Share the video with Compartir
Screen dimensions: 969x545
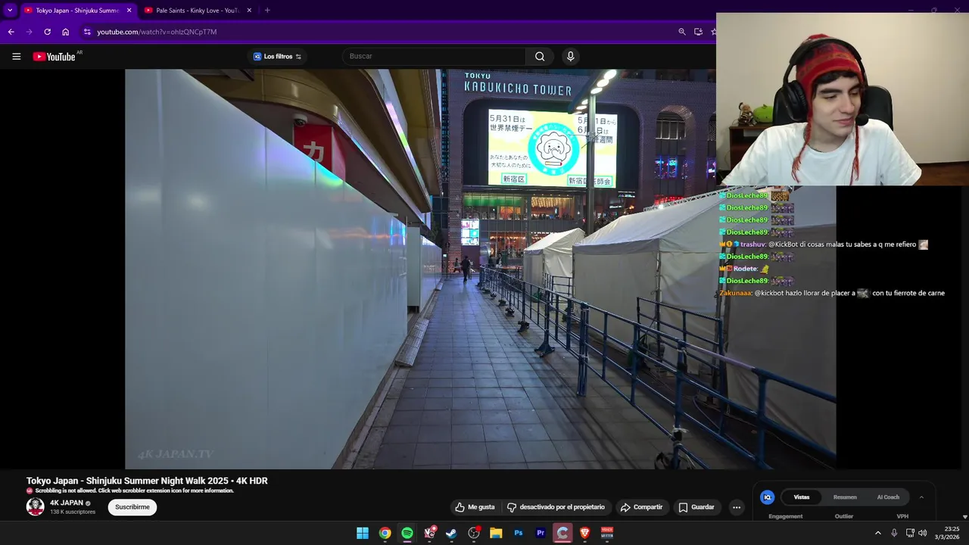641,507
